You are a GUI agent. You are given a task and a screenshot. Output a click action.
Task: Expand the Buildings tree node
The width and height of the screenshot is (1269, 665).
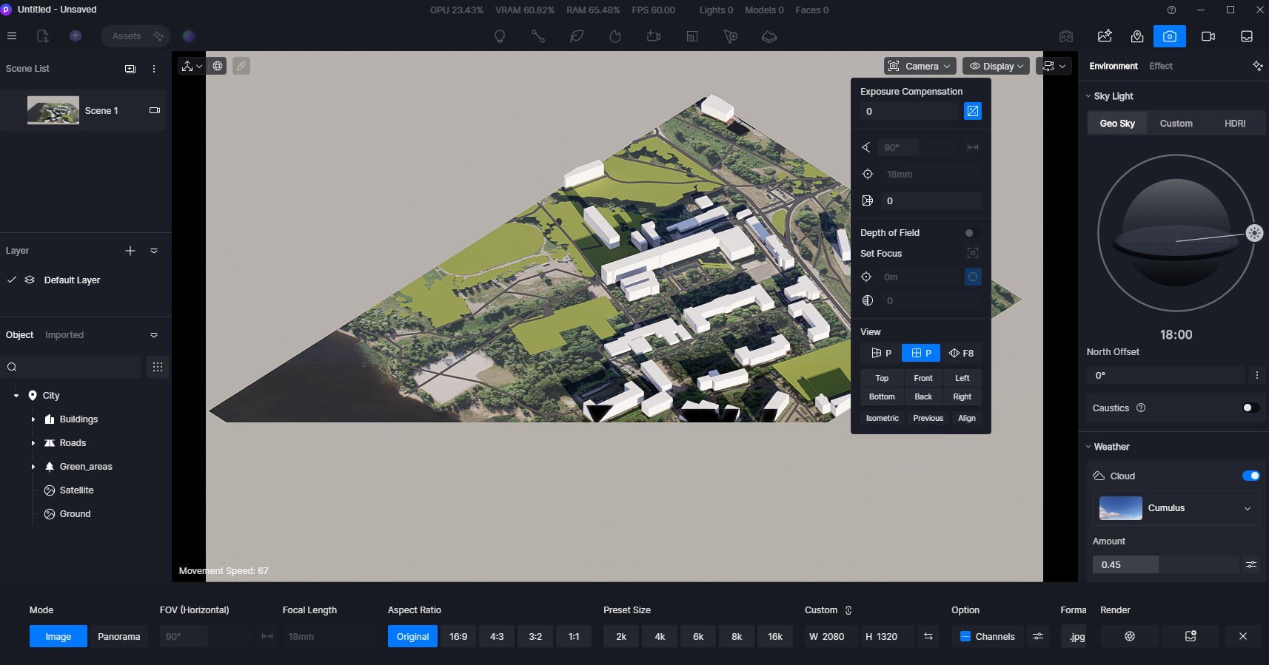tap(33, 419)
